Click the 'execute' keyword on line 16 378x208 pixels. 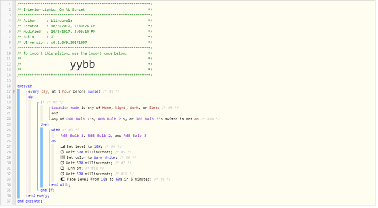(24, 86)
